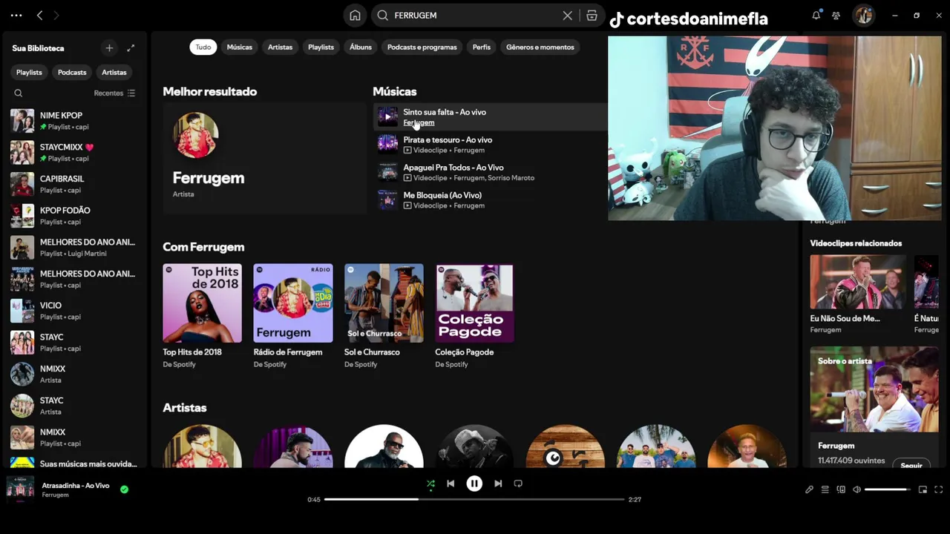
Task: Select the Artistas results tab
Action: coord(280,47)
